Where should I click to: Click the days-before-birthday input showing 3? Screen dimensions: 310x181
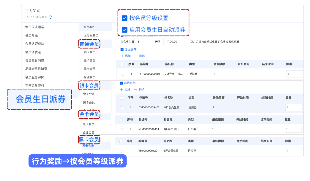pyautogui.click(x=144, y=42)
